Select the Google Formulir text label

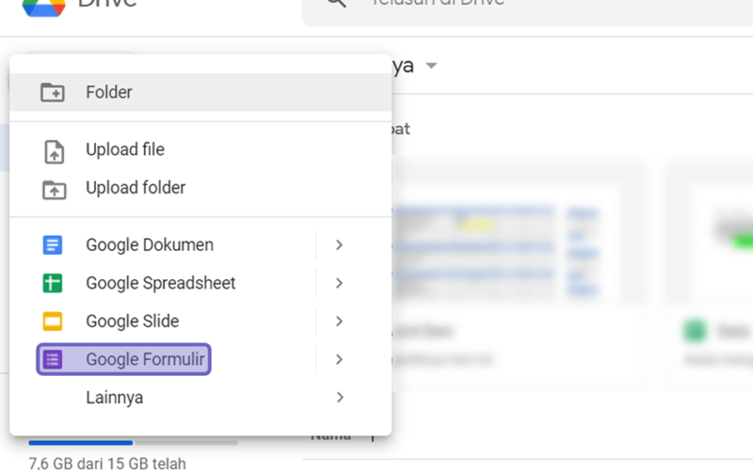146,359
